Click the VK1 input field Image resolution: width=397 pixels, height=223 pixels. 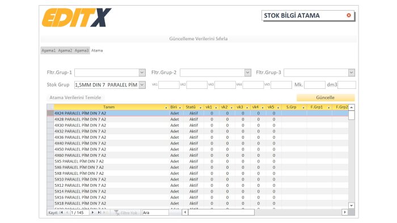pyautogui.click(x=169, y=85)
